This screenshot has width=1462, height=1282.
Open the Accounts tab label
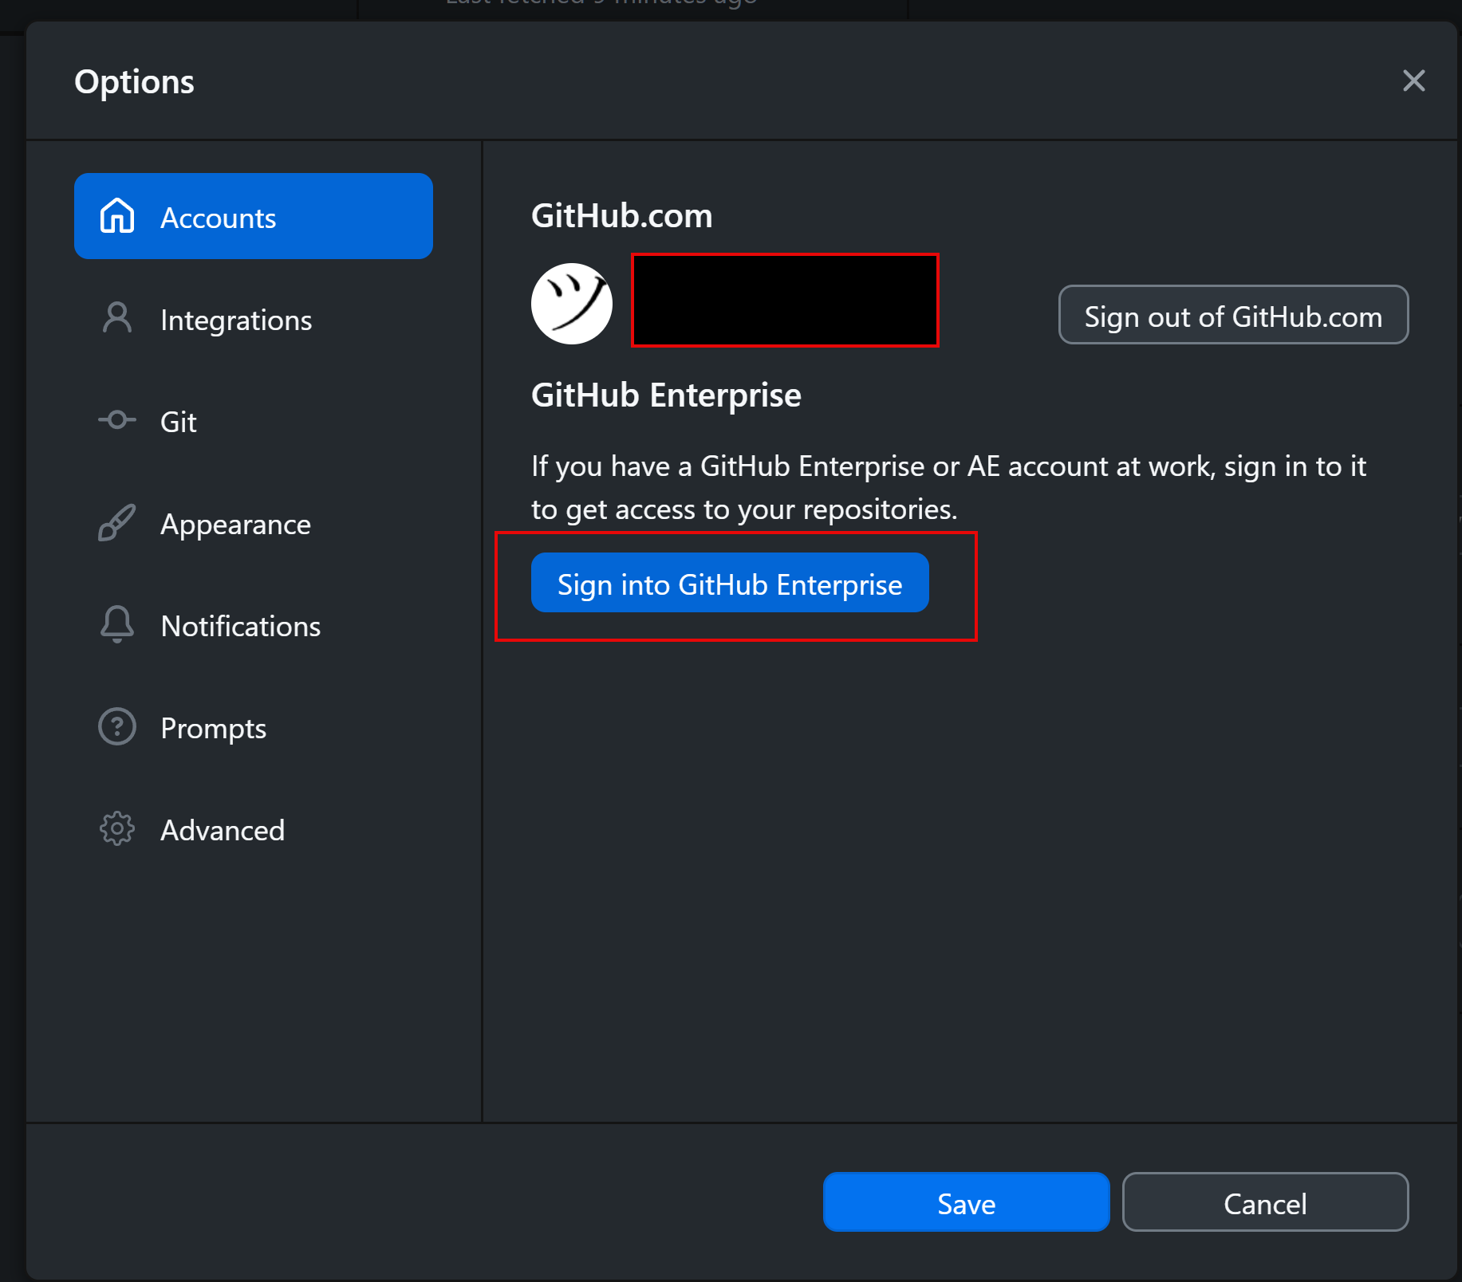[x=218, y=218]
